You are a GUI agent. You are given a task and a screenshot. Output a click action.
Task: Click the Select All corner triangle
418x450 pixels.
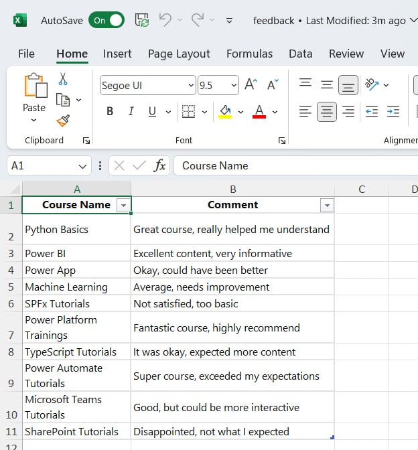click(x=15, y=189)
